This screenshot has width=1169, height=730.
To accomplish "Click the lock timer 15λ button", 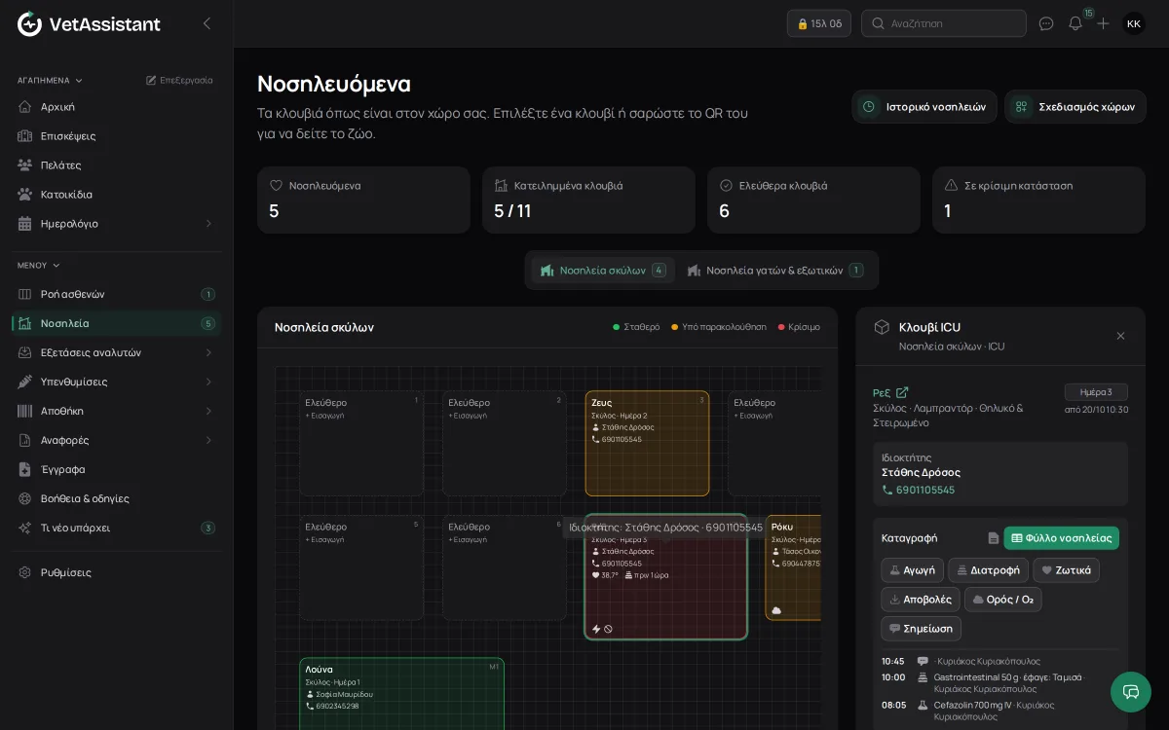I will coord(819,23).
